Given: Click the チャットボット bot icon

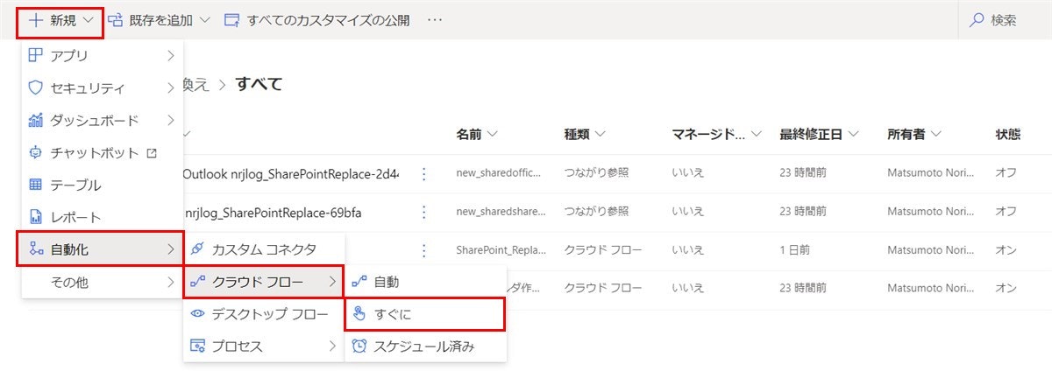Looking at the screenshot, I should (x=36, y=152).
